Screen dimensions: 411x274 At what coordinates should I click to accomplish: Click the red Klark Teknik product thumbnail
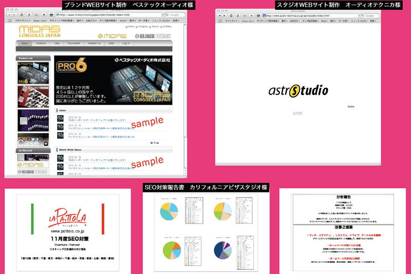tap(33, 96)
